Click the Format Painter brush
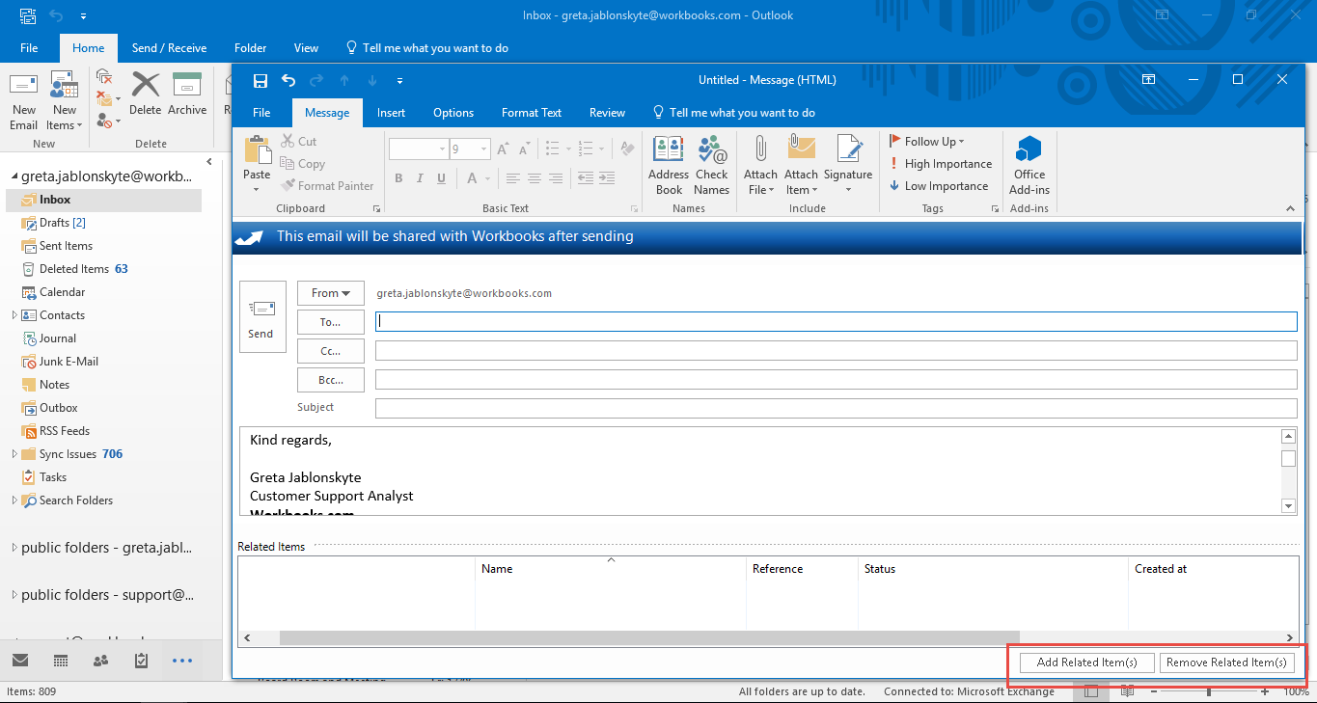This screenshot has height=703, width=1317. click(x=328, y=185)
